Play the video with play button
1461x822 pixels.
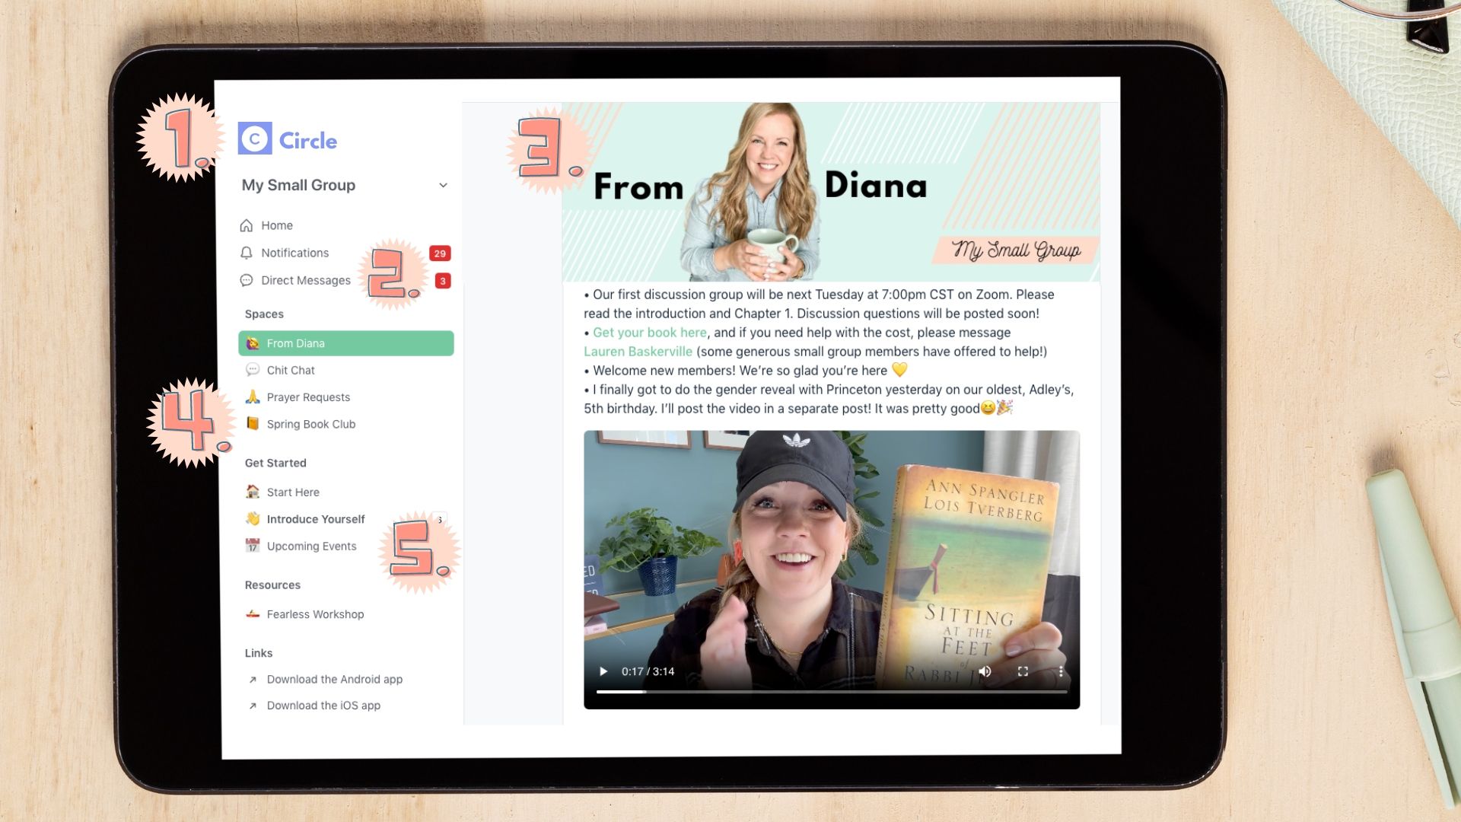[x=603, y=671]
